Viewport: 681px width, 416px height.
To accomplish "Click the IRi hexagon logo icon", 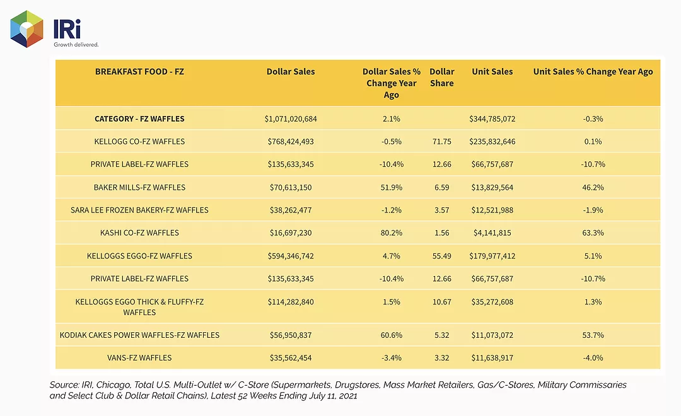I will coord(27,29).
